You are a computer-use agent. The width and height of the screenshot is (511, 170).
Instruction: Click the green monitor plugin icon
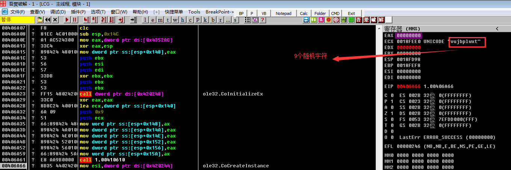[x=351, y=20]
